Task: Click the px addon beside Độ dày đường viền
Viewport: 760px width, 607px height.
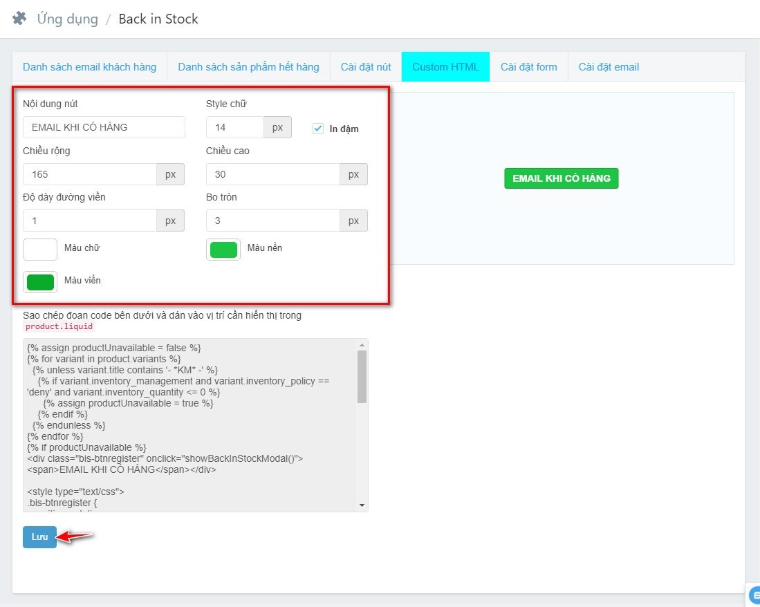Action: point(171,221)
